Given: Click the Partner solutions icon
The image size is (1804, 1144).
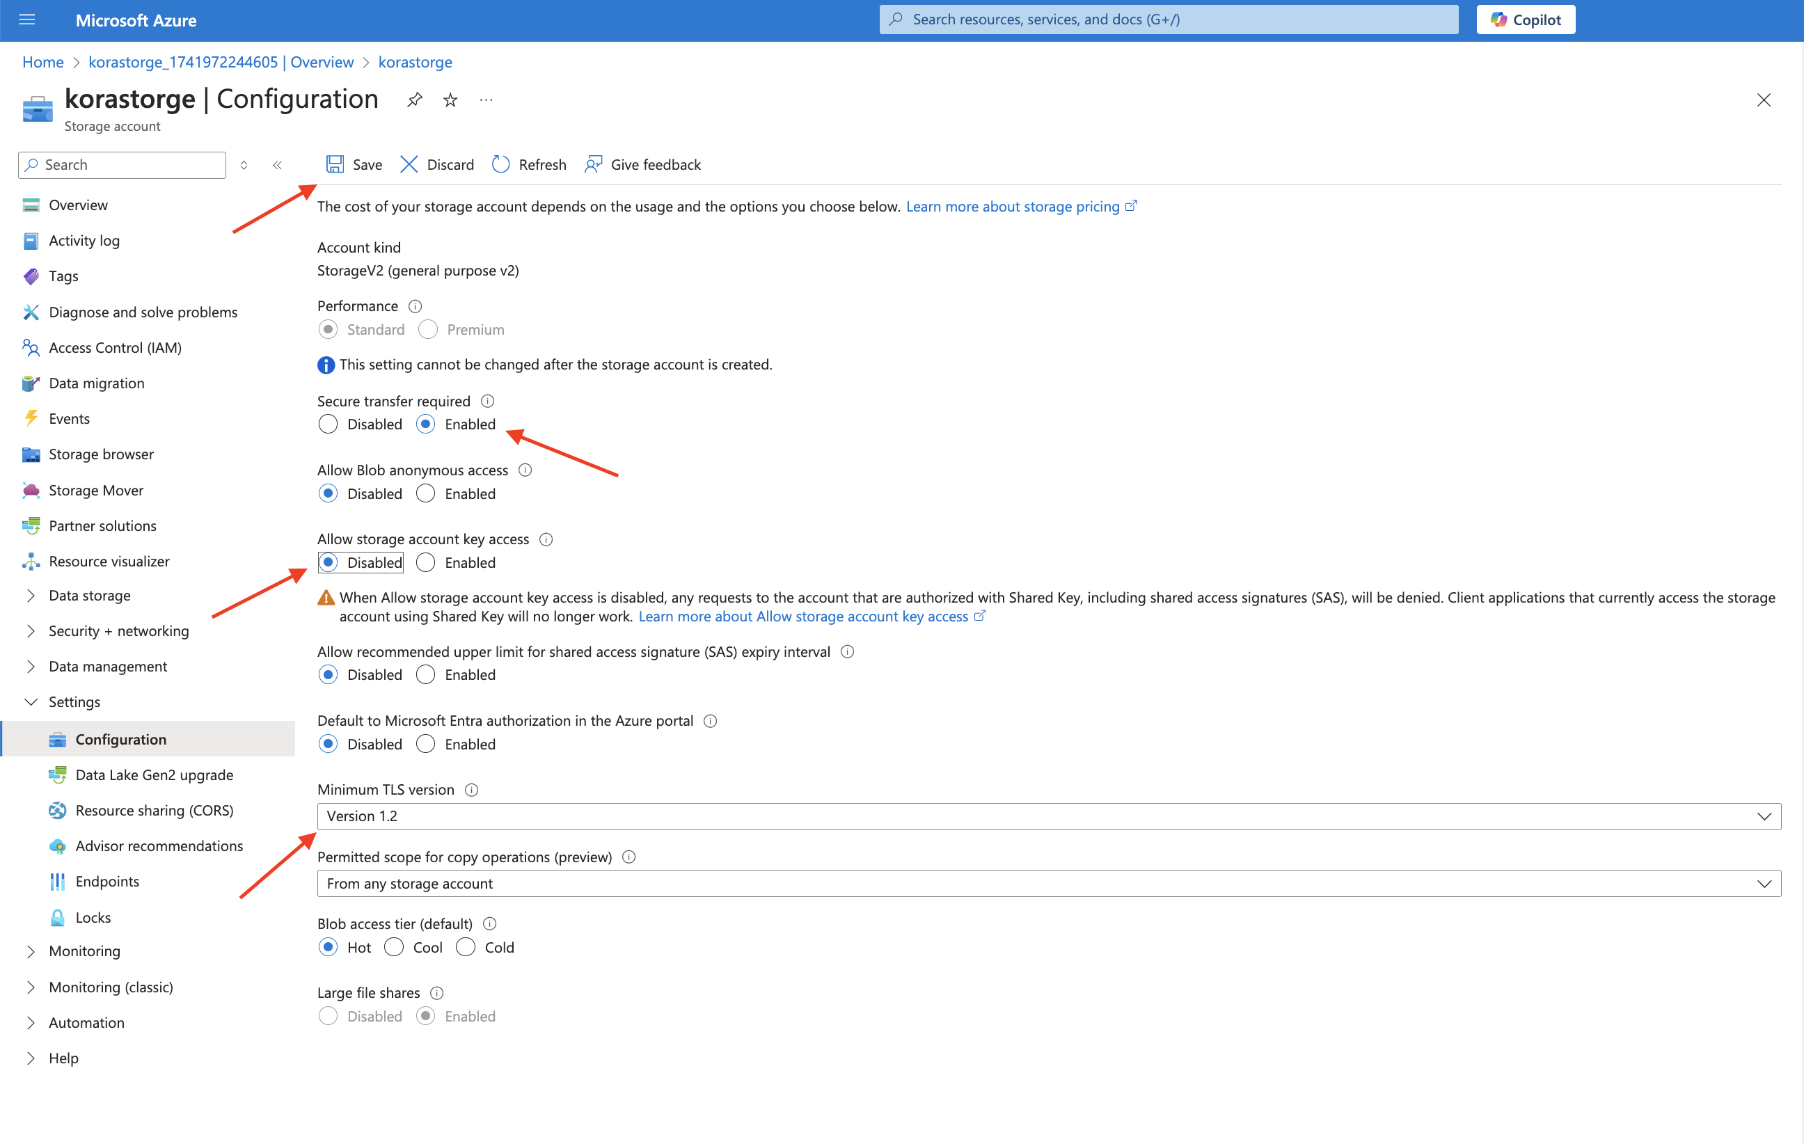Looking at the screenshot, I should [31, 526].
